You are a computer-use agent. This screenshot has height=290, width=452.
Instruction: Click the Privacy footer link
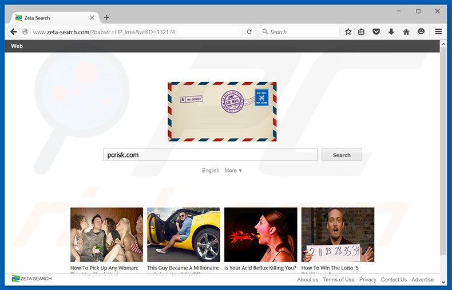(x=367, y=280)
